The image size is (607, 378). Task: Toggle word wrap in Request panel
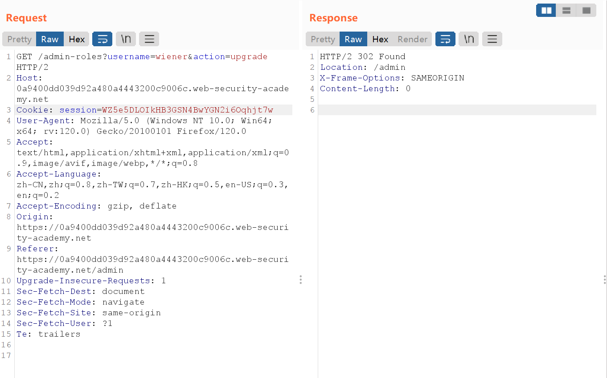(x=102, y=39)
